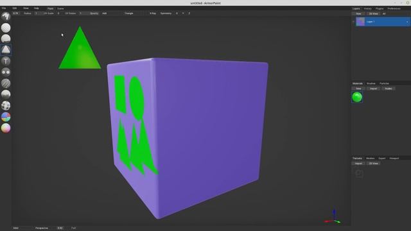Click Nodes in the Materials panel
Viewport: 411px width, 231px height.
click(388, 89)
